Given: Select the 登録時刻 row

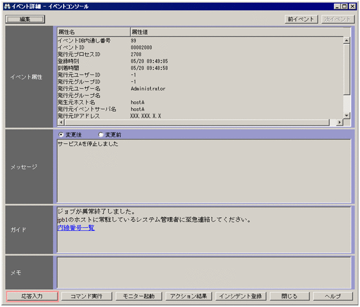Looking at the screenshot, I should [200, 61].
